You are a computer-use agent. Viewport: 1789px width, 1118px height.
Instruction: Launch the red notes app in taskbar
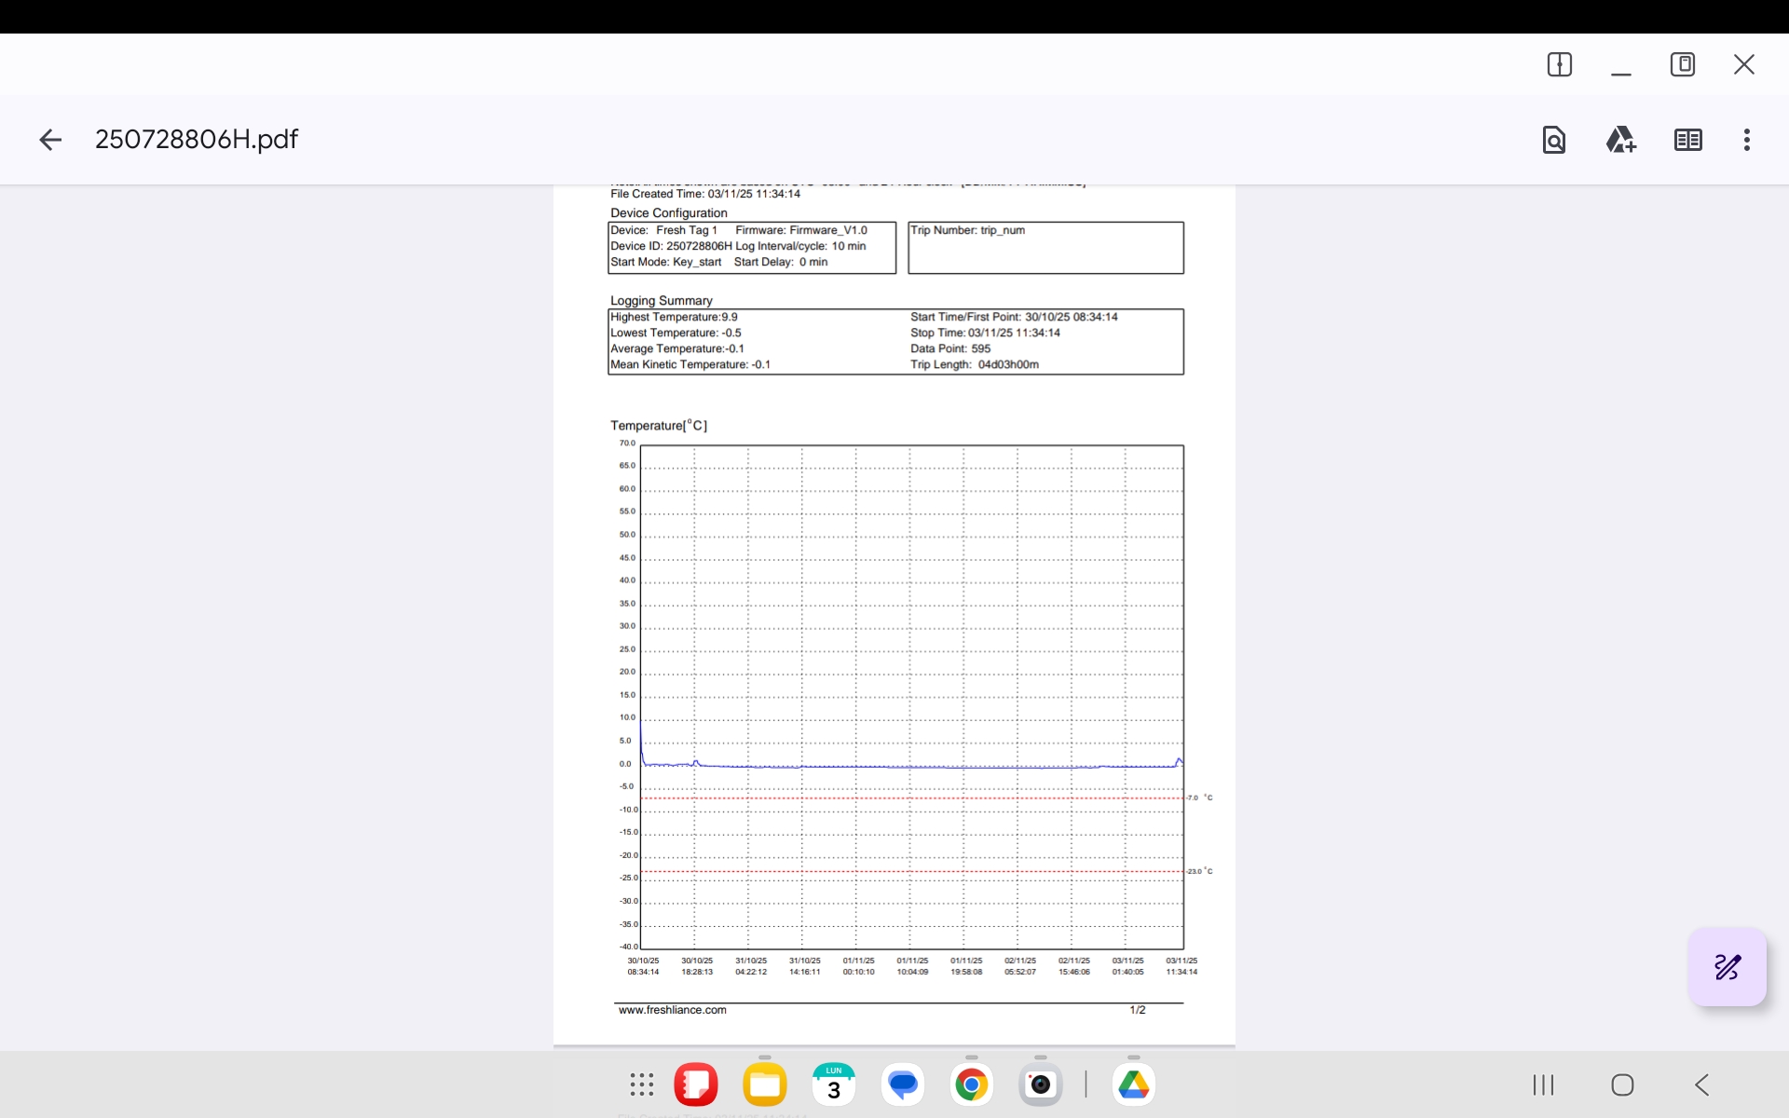pyautogui.click(x=696, y=1084)
